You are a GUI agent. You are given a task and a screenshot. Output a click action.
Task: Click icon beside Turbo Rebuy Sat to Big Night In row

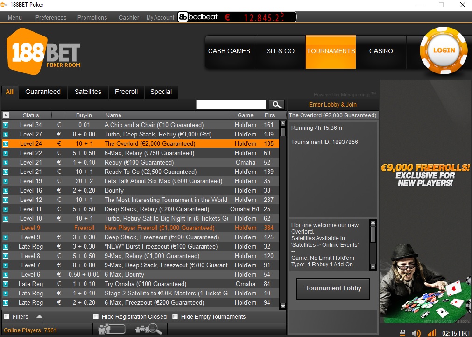click(x=6, y=219)
